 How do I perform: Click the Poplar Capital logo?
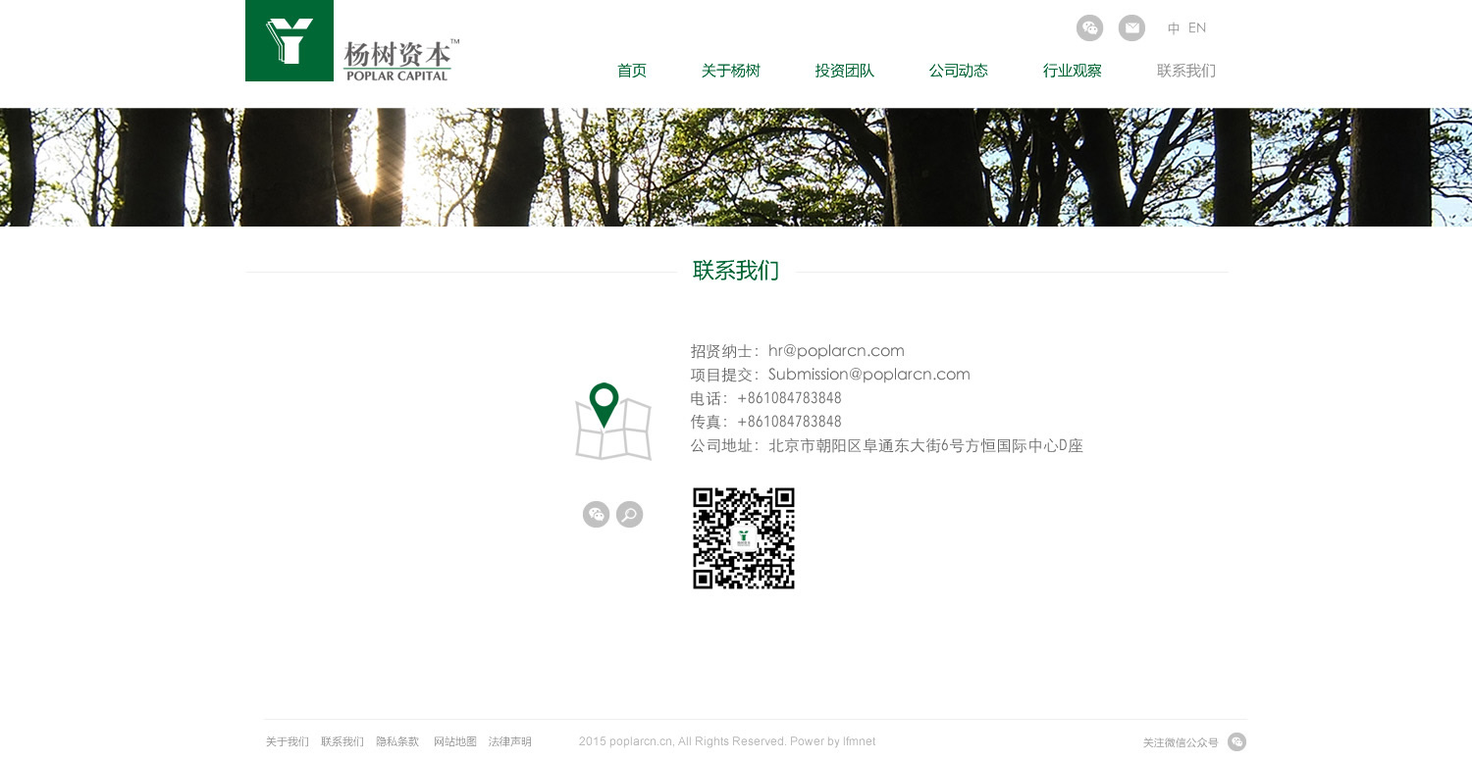pyautogui.click(x=352, y=41)
